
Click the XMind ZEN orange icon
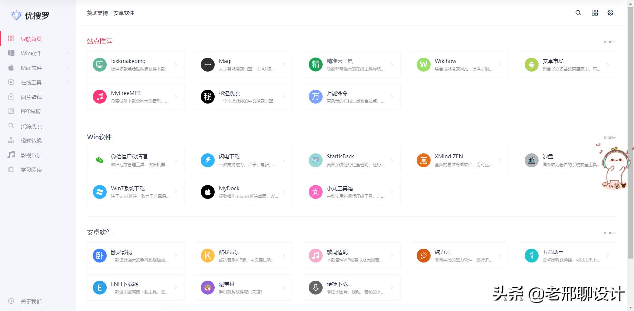pyautogui.click(x=423, y=160)
